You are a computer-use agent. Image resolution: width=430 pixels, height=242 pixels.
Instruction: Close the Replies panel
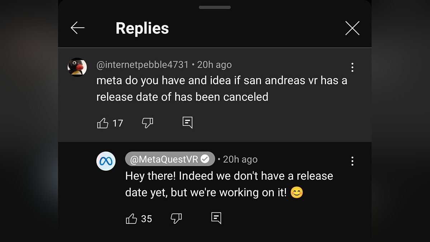(x=352, y=28)
